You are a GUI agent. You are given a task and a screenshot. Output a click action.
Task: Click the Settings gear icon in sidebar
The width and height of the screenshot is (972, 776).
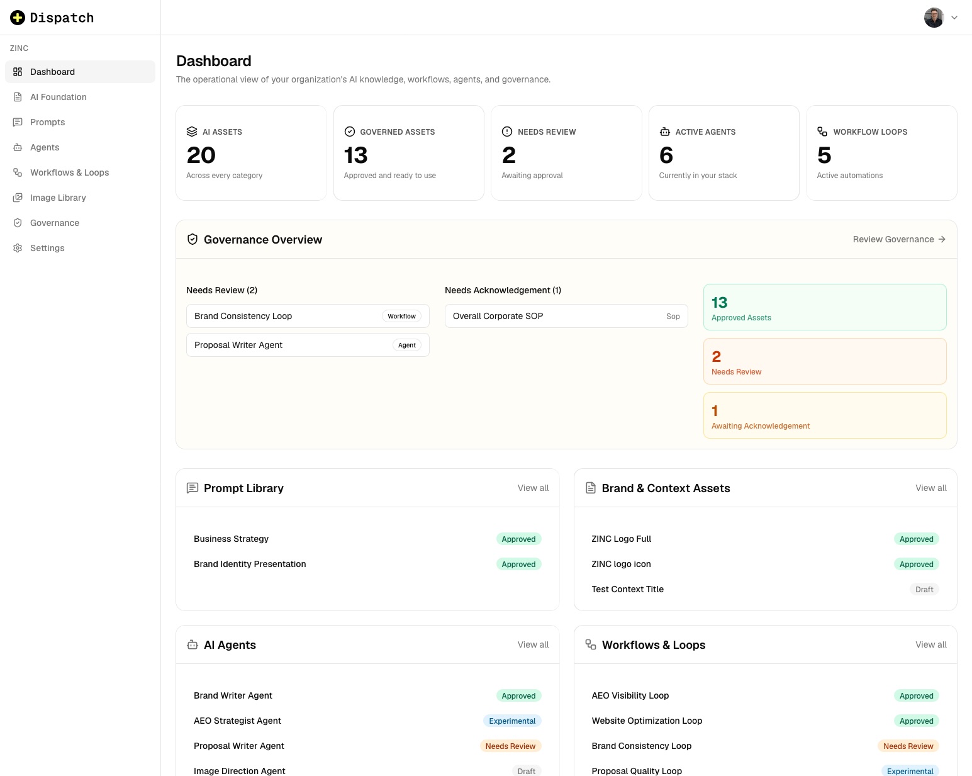(18, 248)
